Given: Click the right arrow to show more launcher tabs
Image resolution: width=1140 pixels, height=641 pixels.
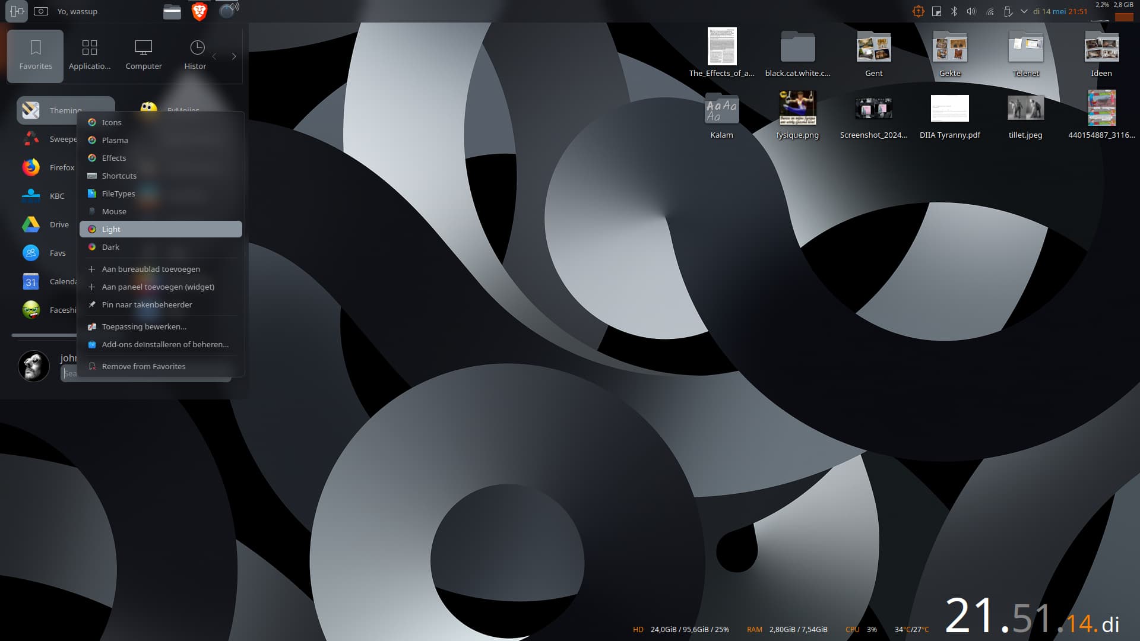Looking at the screenshot, I should point(234,56).
